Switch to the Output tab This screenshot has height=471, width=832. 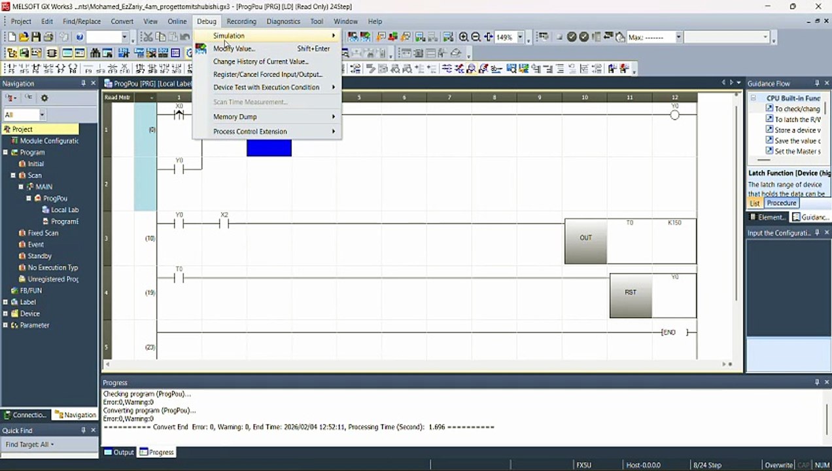point(118,452)
